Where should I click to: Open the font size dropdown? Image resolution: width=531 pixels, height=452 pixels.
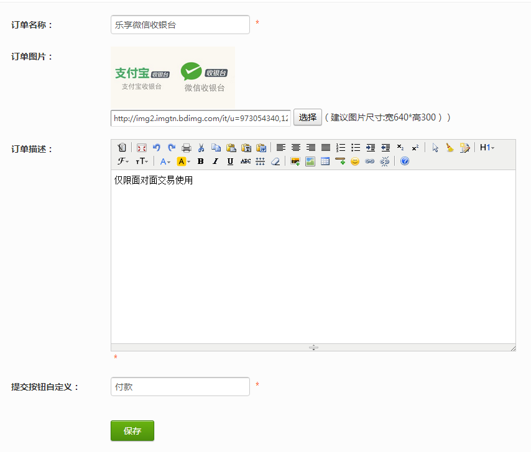(142, 161)
